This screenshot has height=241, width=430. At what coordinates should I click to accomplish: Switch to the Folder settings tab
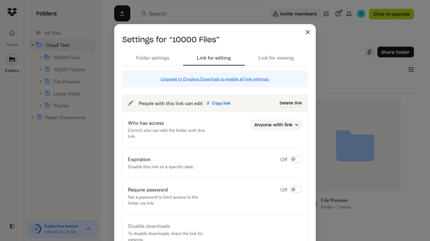click(x=153, y=58)
